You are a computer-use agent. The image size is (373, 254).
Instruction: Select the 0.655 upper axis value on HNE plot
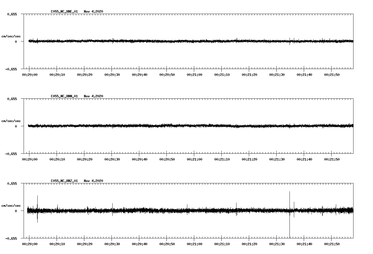[13, 14]
